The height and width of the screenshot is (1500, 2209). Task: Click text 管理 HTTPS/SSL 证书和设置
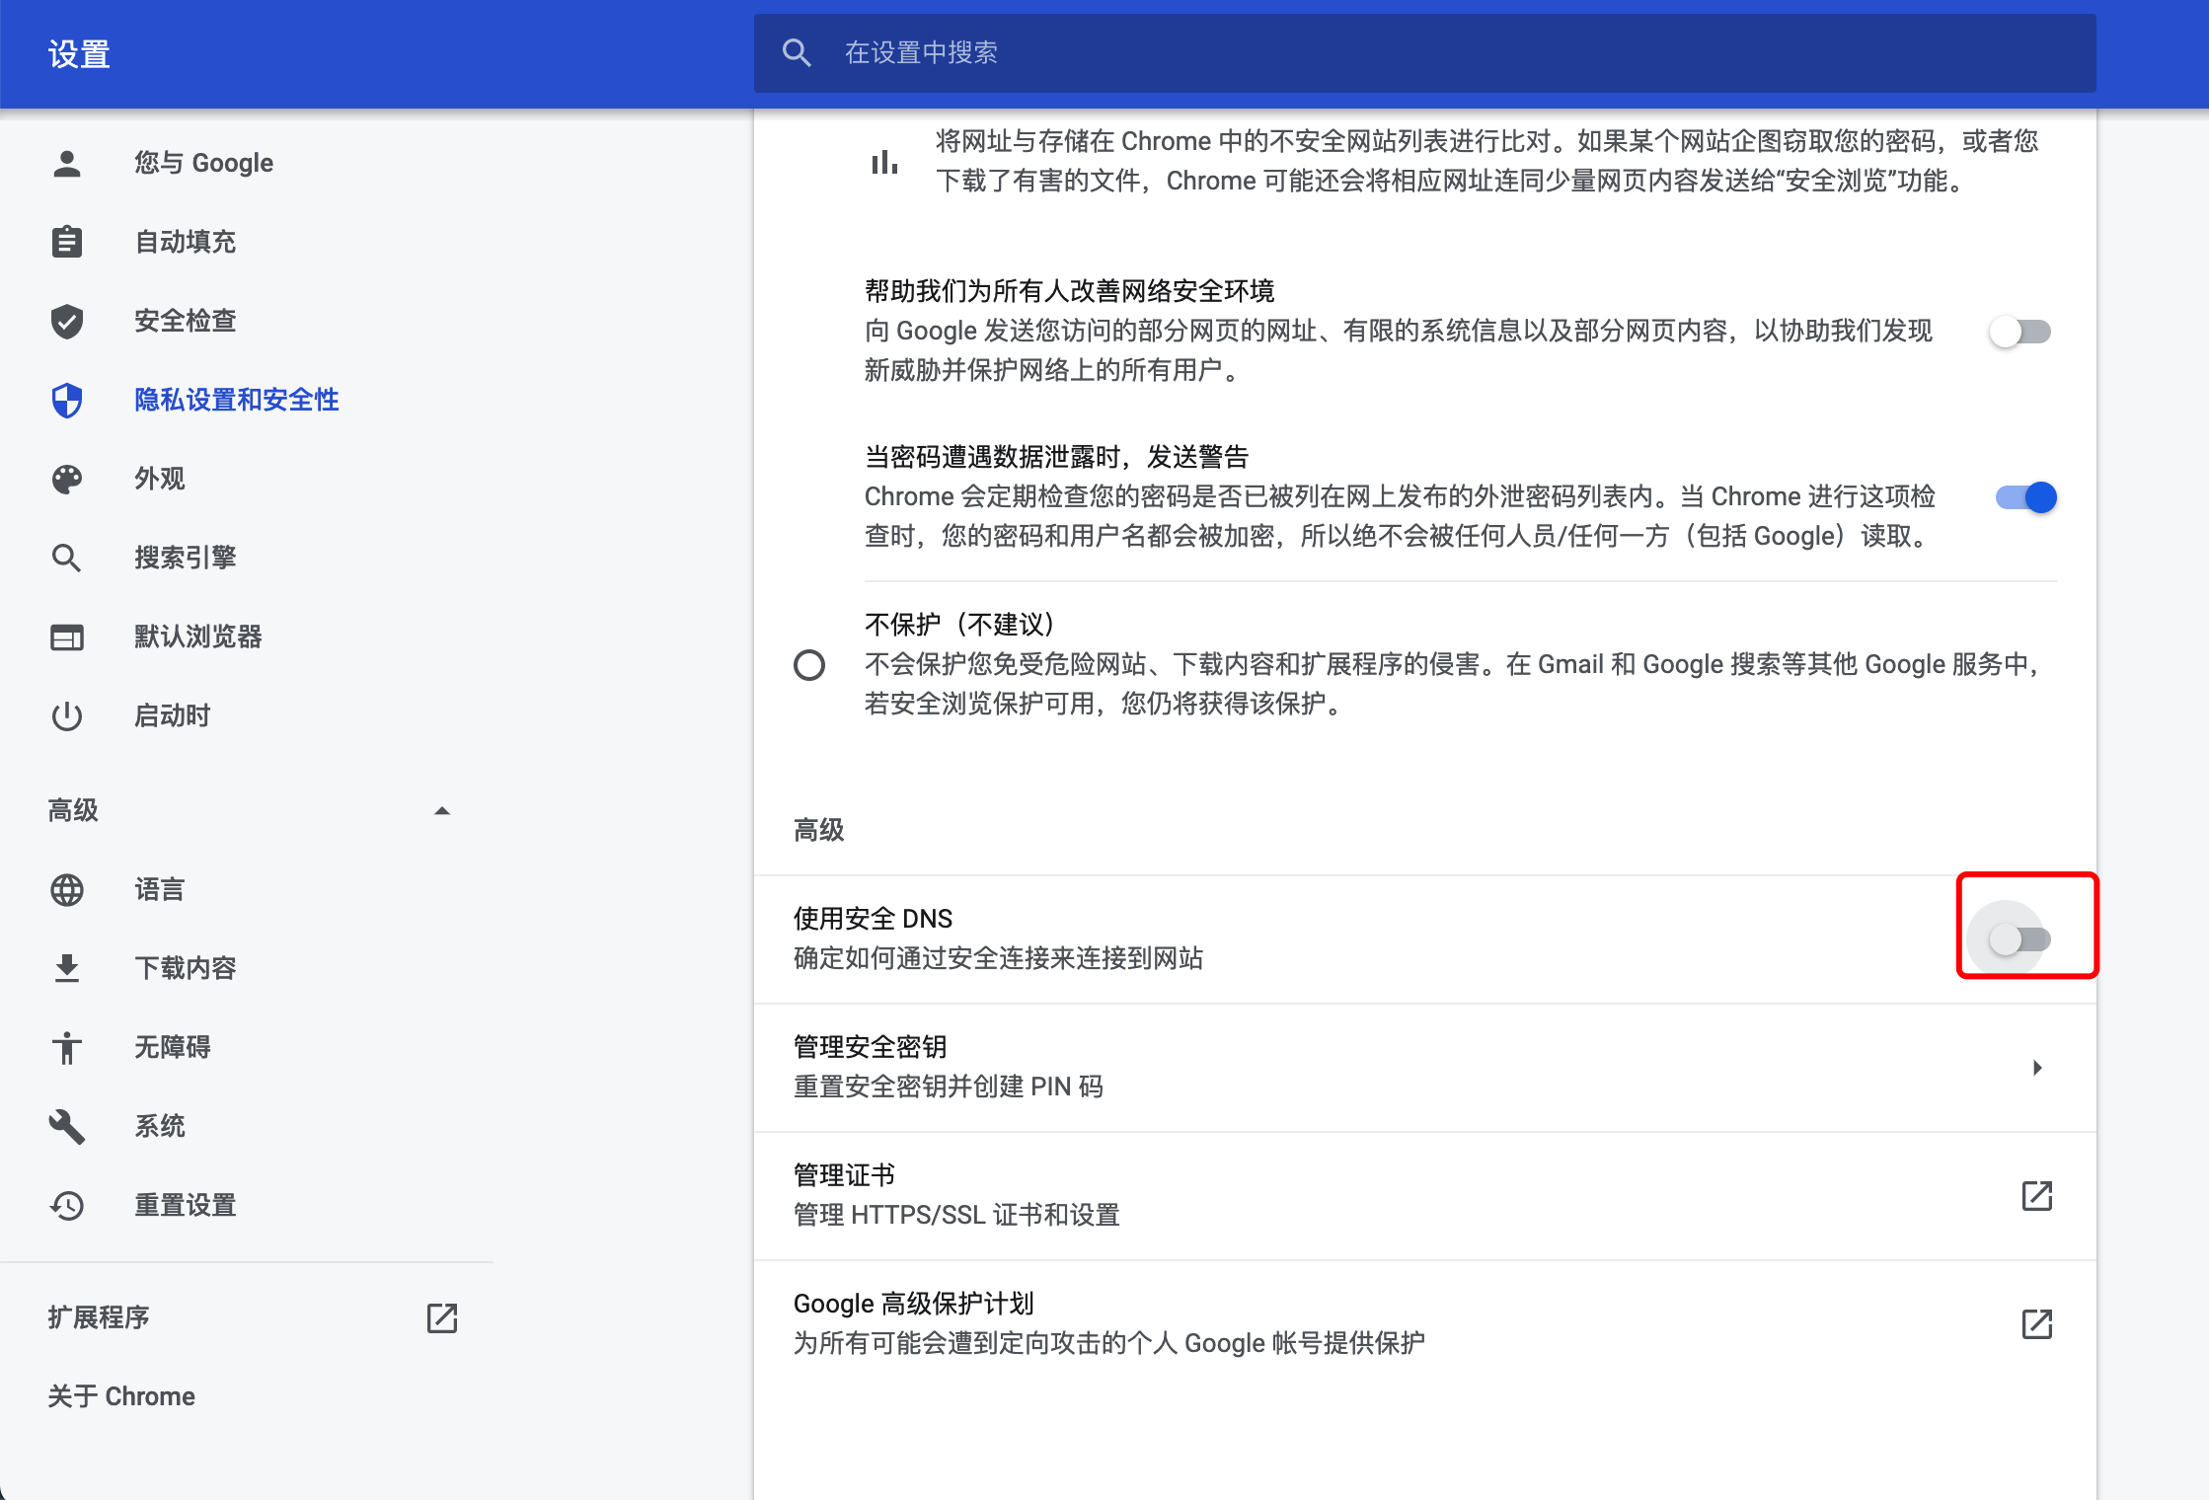coord(957,1215)
